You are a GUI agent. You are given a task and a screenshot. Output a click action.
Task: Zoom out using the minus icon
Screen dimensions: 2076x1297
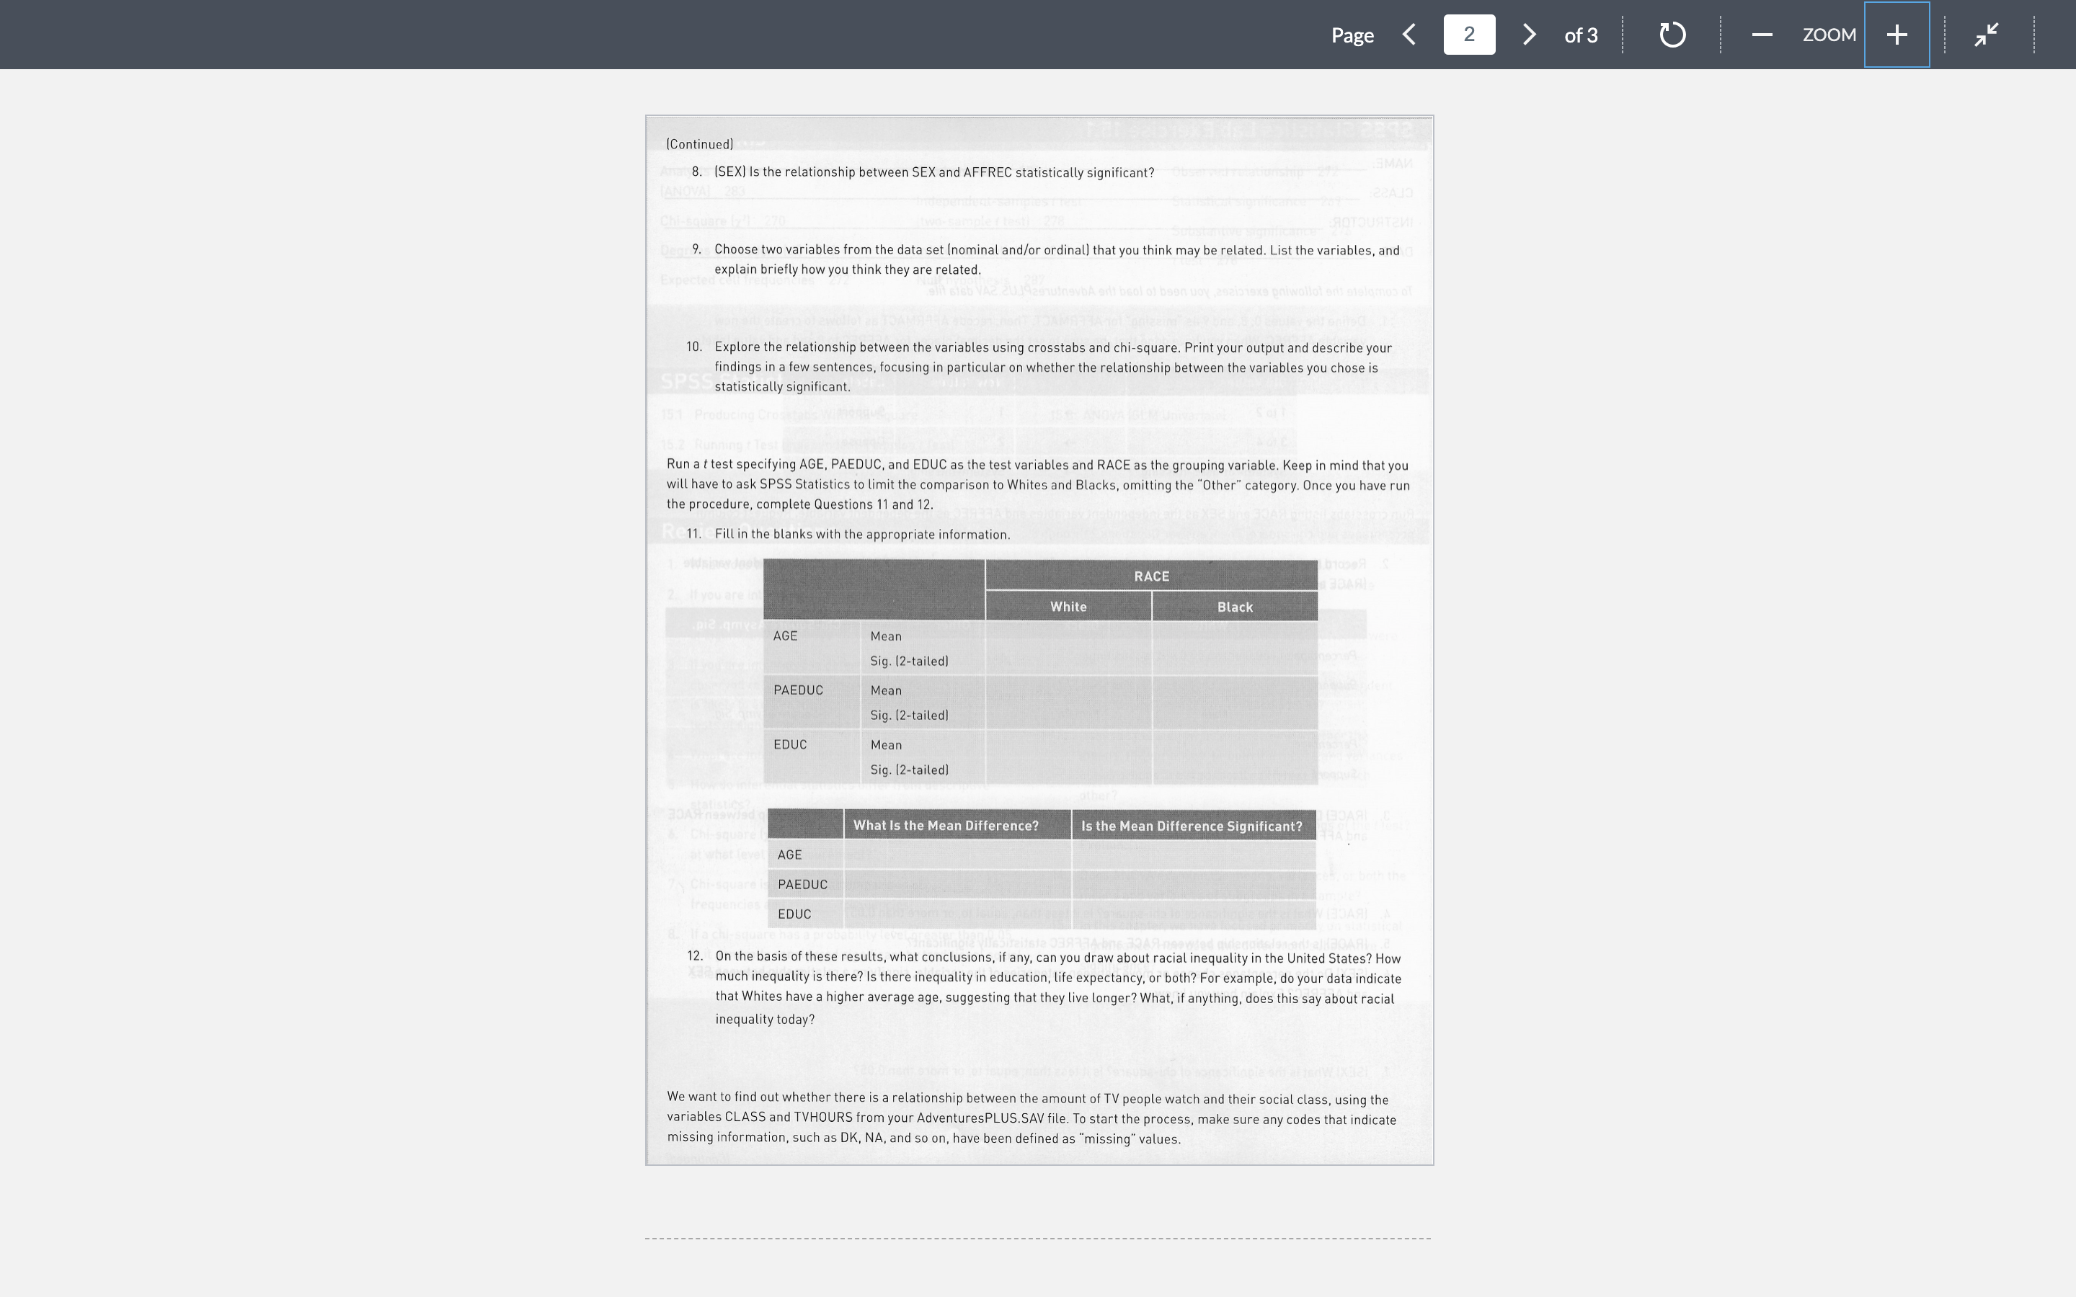click(x=1762, y=35)
